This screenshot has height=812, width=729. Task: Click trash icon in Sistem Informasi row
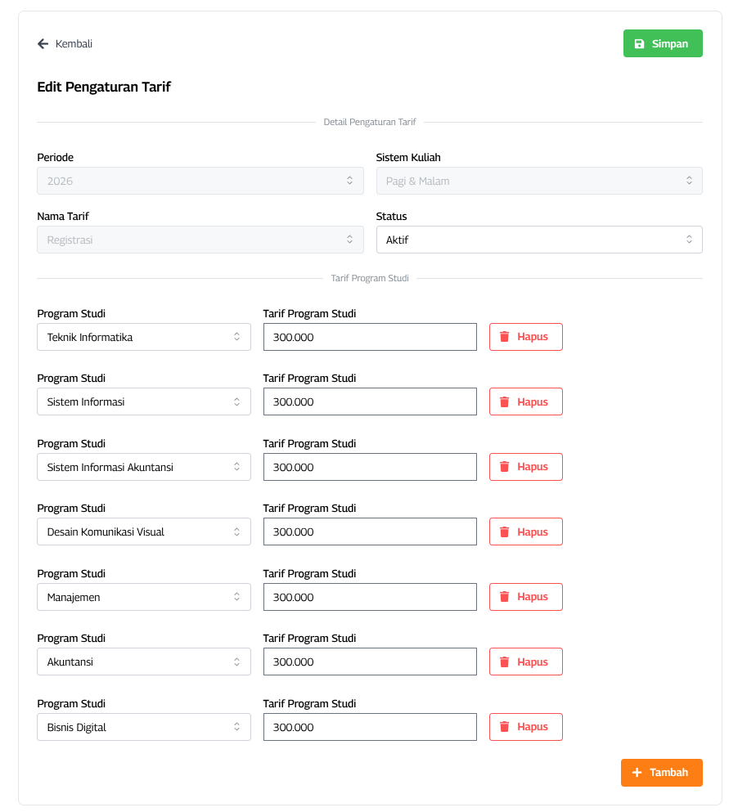(x=505, y=402)
